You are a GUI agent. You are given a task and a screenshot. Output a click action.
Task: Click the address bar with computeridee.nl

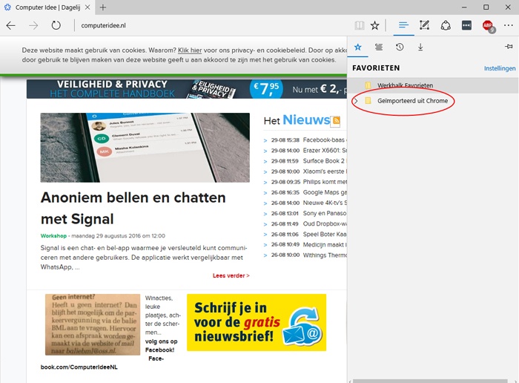(212, 25)
